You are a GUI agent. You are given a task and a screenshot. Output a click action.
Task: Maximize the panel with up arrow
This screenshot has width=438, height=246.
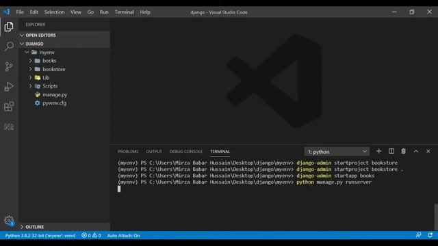(x=416, y=151)
